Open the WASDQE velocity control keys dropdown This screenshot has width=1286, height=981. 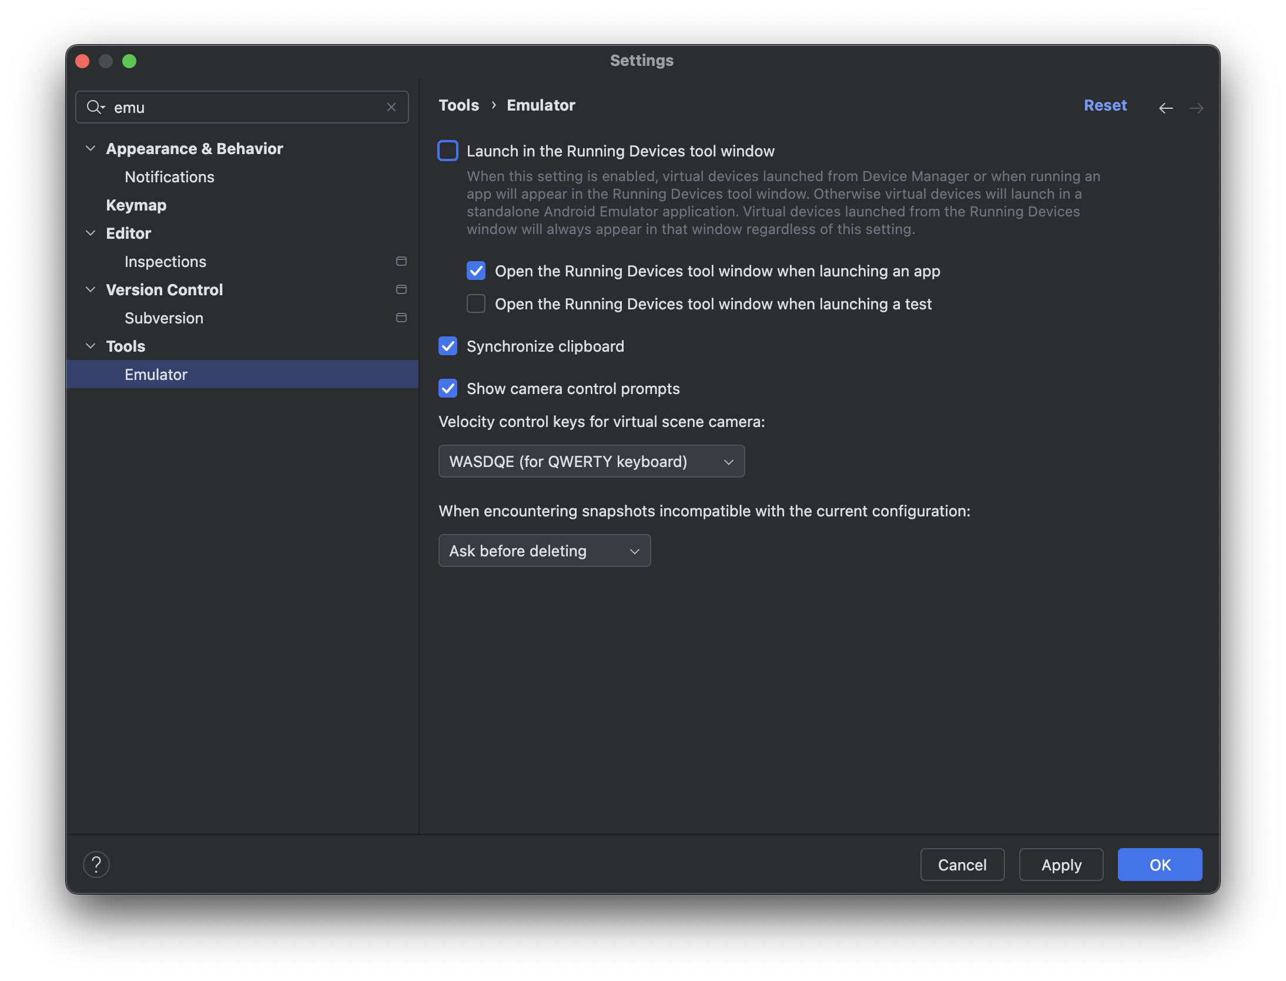[x=591, y=462]
